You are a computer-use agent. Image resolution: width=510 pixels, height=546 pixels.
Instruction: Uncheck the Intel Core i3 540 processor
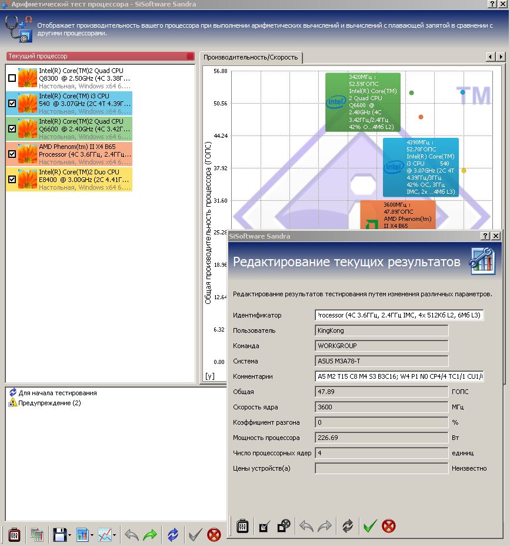click(x=12, y=104)
